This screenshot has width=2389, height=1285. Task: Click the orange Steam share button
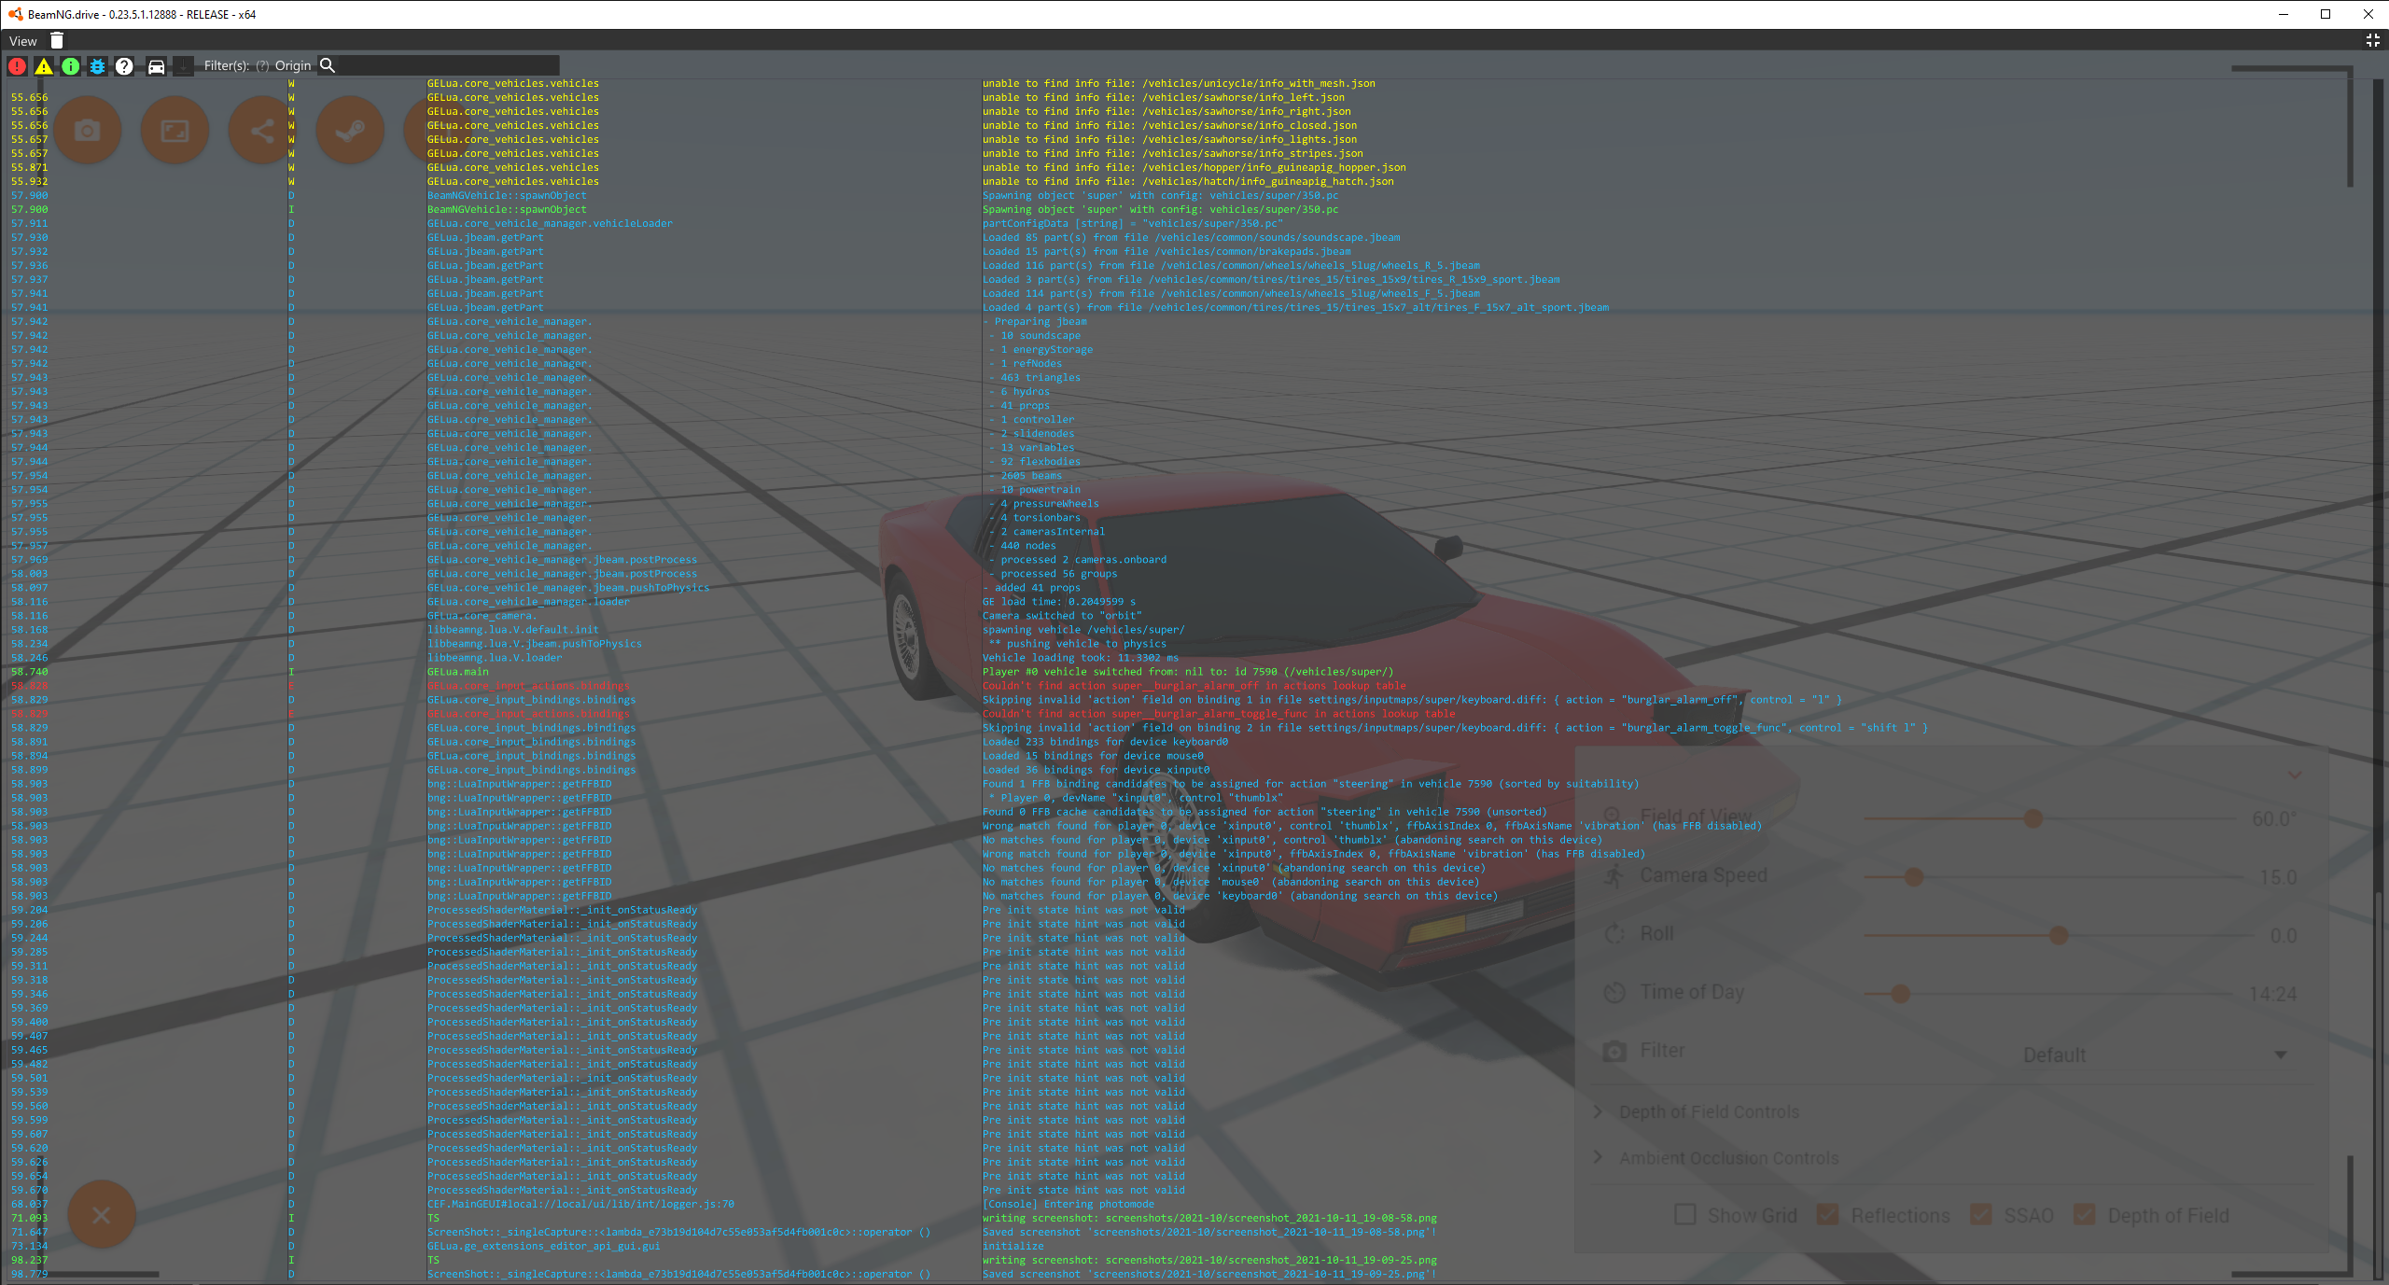pos(350,131)
